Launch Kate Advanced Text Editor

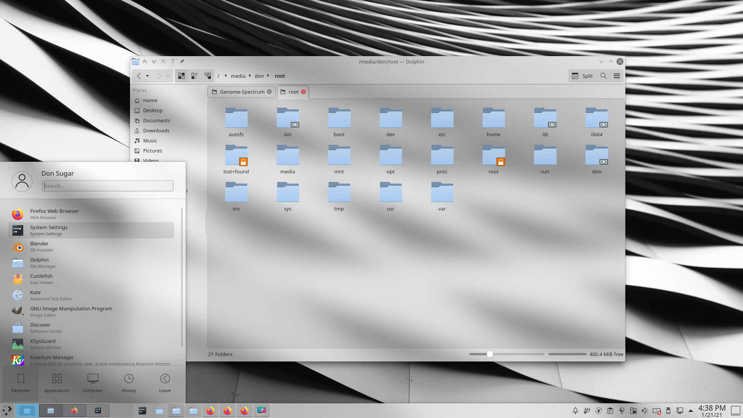(91, 295)
